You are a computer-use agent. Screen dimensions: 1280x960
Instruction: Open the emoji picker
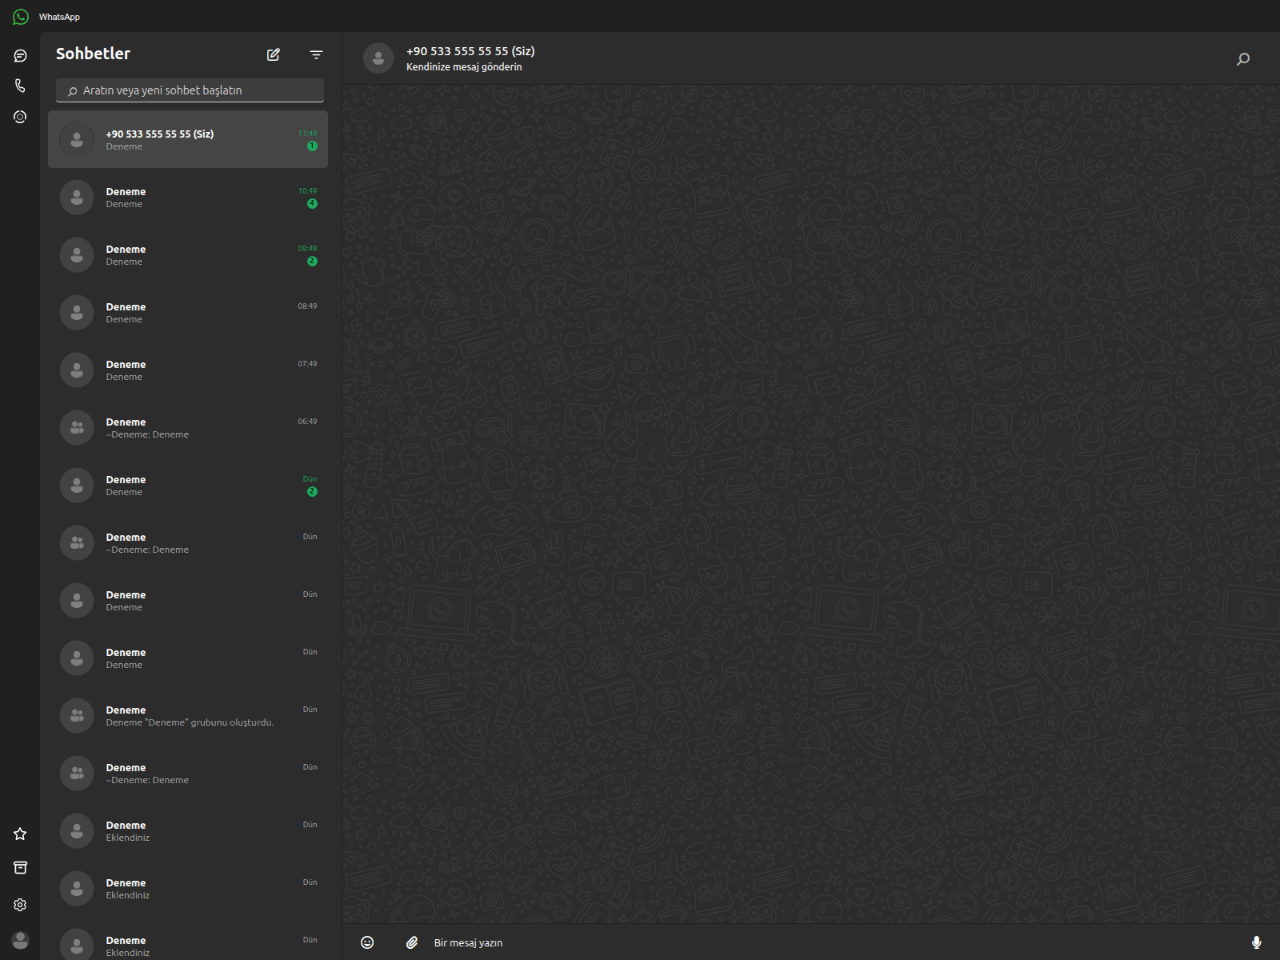[367, 942]
